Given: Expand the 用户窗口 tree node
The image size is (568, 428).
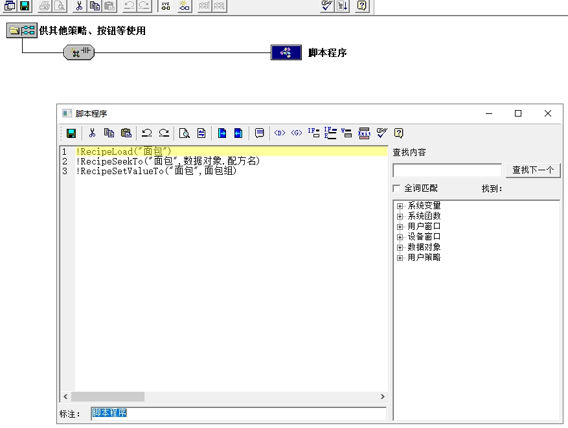Looking at the screenshot, I should (400, 227).
